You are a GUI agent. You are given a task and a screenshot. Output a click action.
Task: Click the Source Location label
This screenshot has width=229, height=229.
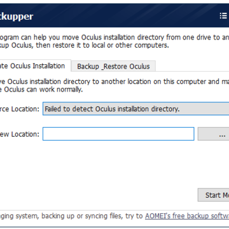(20, 109)
